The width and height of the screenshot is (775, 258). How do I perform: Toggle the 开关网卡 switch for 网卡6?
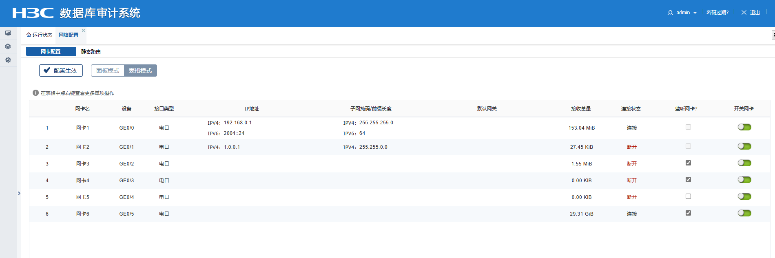pos(744,213)
